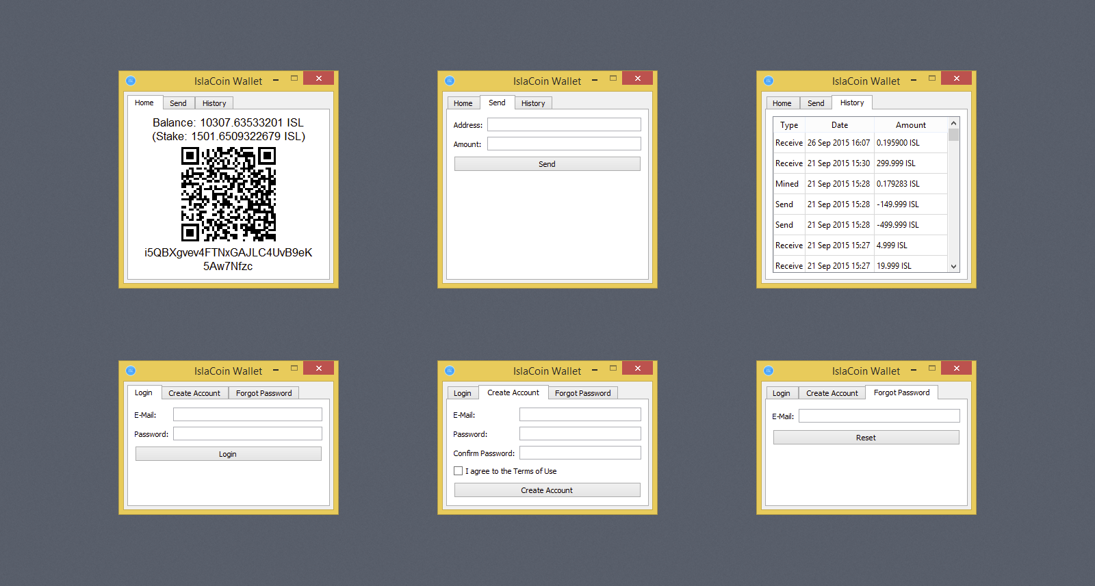Click scroll down arrow in History table

(x=953, y=267)
